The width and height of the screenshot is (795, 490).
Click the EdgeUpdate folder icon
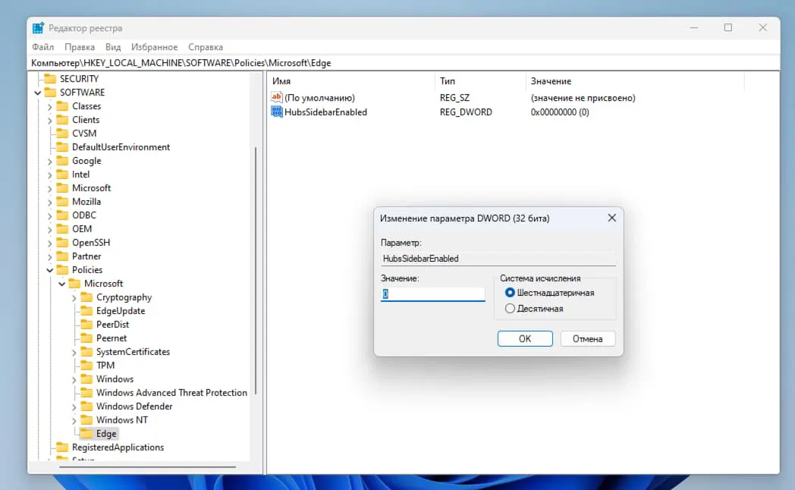click(x=86, y=311)
